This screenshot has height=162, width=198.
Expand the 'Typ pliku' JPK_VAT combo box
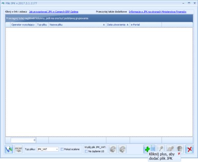coord(57,149)
